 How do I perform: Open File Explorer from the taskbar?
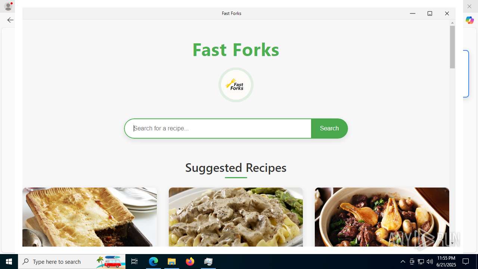click(x=172, y=262)
